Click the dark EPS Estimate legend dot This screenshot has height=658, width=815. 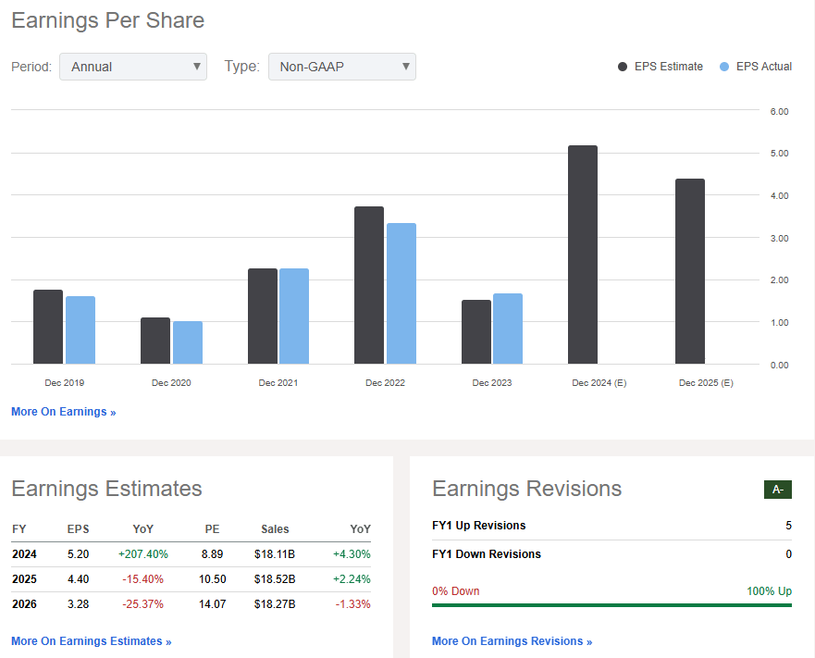pos(621,67)
